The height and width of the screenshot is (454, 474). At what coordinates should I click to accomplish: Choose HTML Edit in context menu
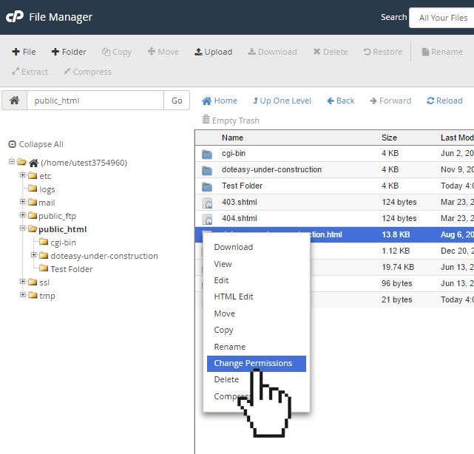[234, 297]
